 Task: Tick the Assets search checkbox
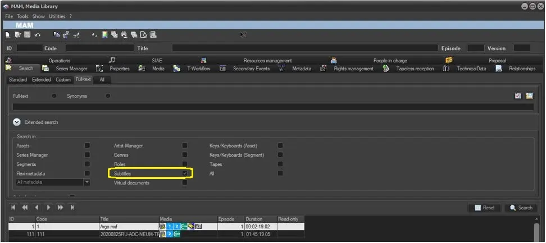coord(87,146)
